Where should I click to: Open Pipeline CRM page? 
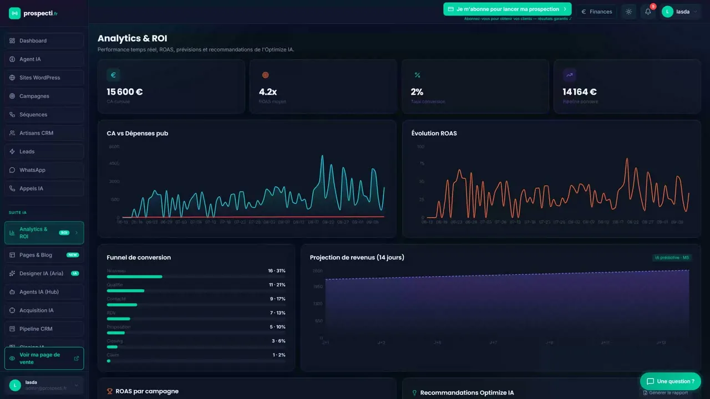tap(44, 329)
